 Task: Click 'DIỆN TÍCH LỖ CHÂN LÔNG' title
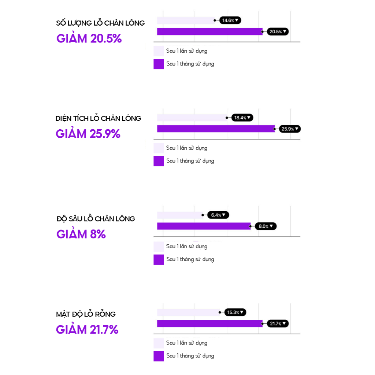coord(98,118)
